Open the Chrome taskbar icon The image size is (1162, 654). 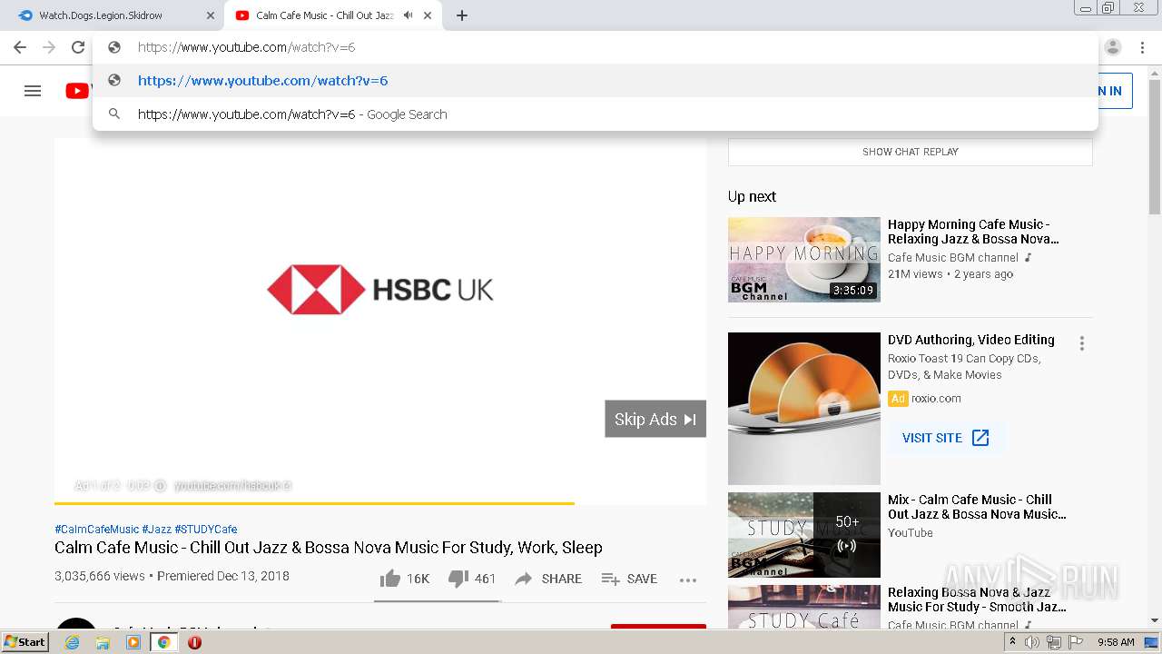[x=163, y=642]
